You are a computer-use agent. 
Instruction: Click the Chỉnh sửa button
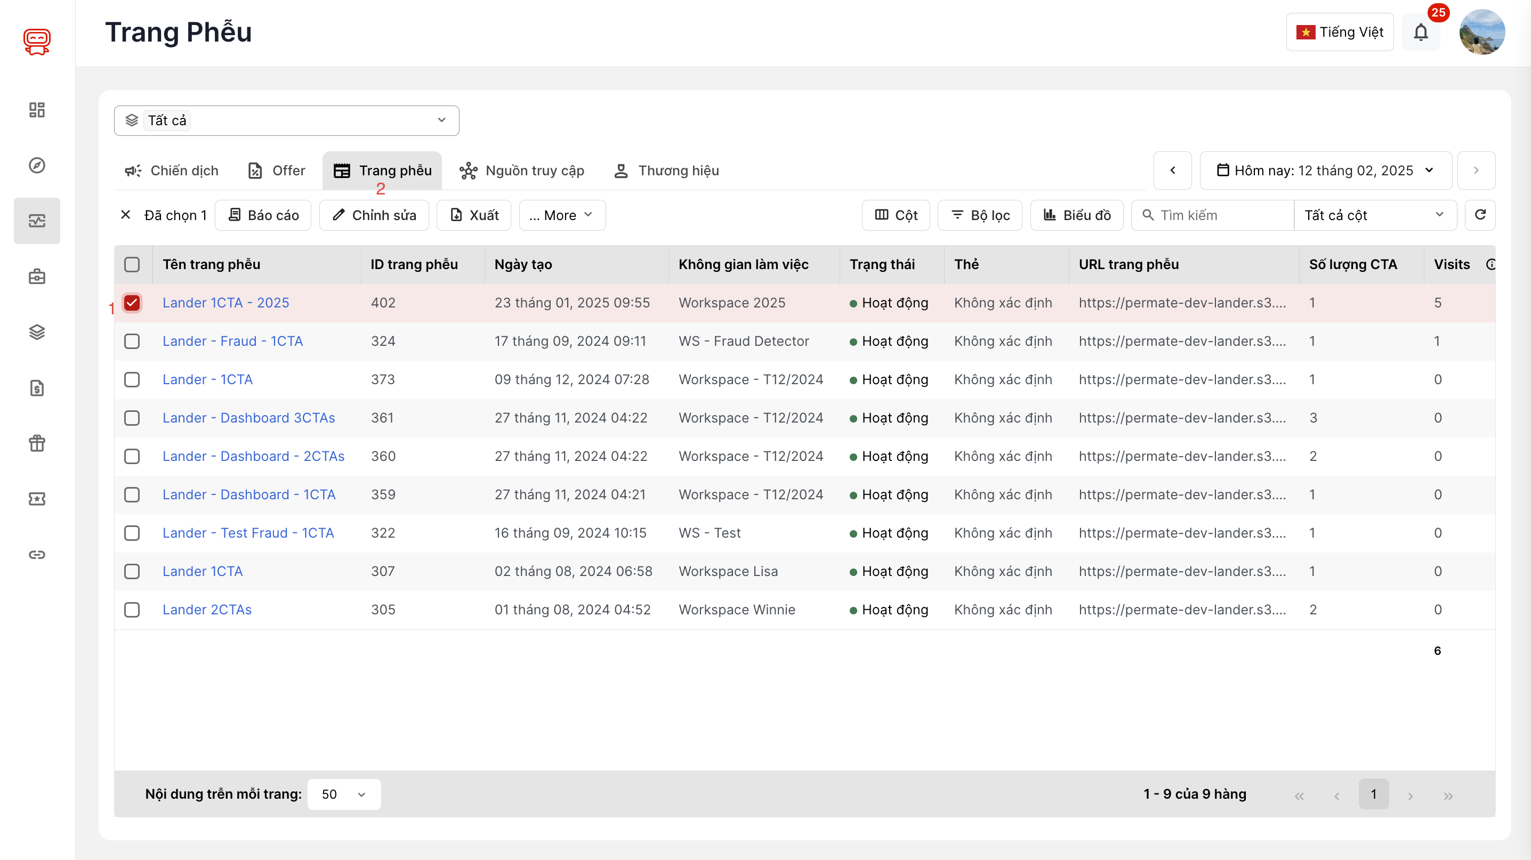point(374,215)
